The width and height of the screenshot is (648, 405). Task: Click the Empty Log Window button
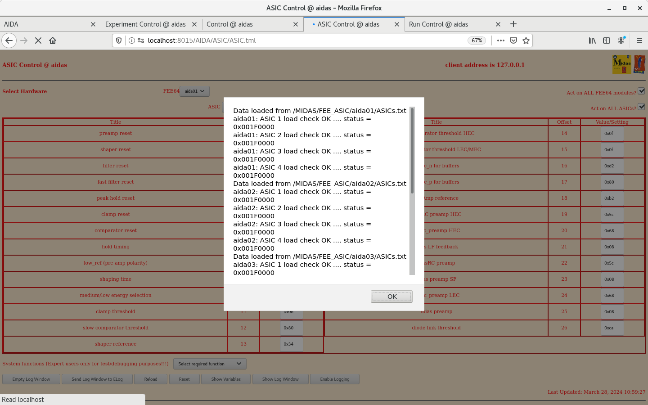click(31, 379)
